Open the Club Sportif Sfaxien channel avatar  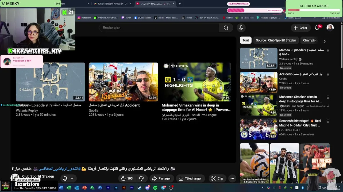pos(15,178)
